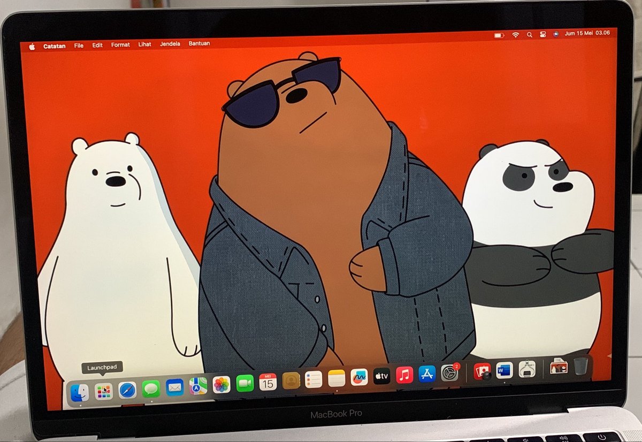642x442 pixels.
Task: Open Microsoft Word from the Dock
Action: pos(505,370)
